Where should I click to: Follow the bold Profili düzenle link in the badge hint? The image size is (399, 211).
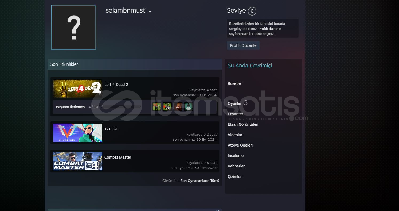pyautogui.click(x=270, y=29)
